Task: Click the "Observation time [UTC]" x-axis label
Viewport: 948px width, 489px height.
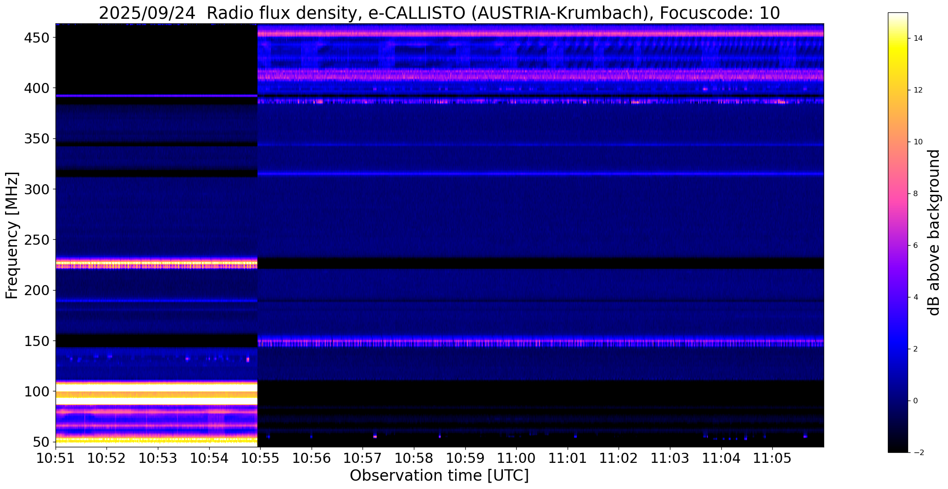Action: [x=439, y=476]
